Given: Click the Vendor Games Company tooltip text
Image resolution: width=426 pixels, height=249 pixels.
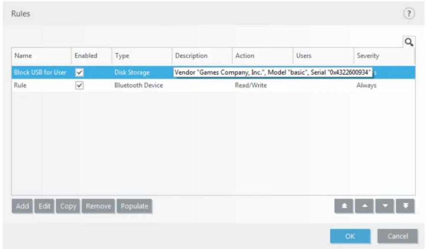Looking at the screenshot, I should [x=272, y=72].
